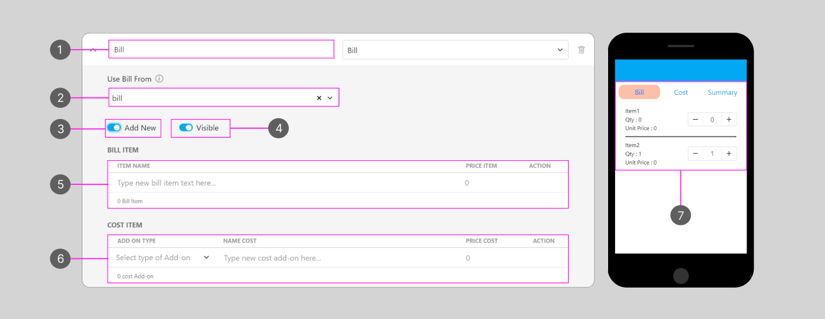Increase Item2 quantity with plus button
The image size is (825, 319).
[729, 154]
